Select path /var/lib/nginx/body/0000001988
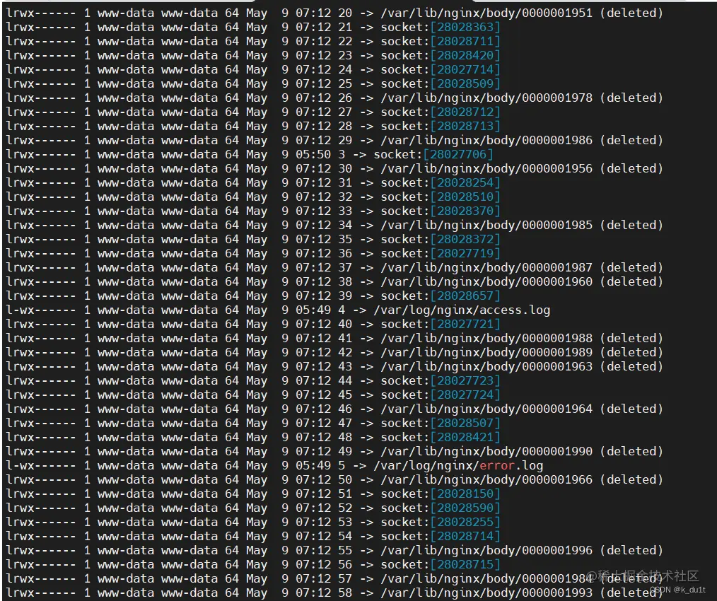 [486, 339]
